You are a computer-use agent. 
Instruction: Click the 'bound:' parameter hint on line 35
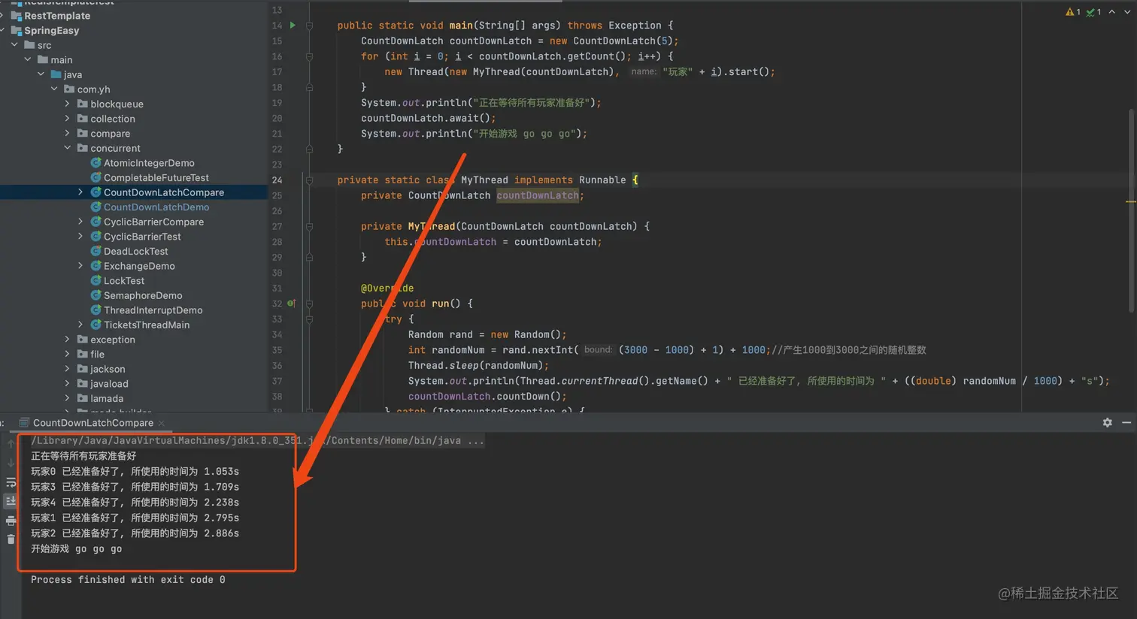click(x=598, y=350)
